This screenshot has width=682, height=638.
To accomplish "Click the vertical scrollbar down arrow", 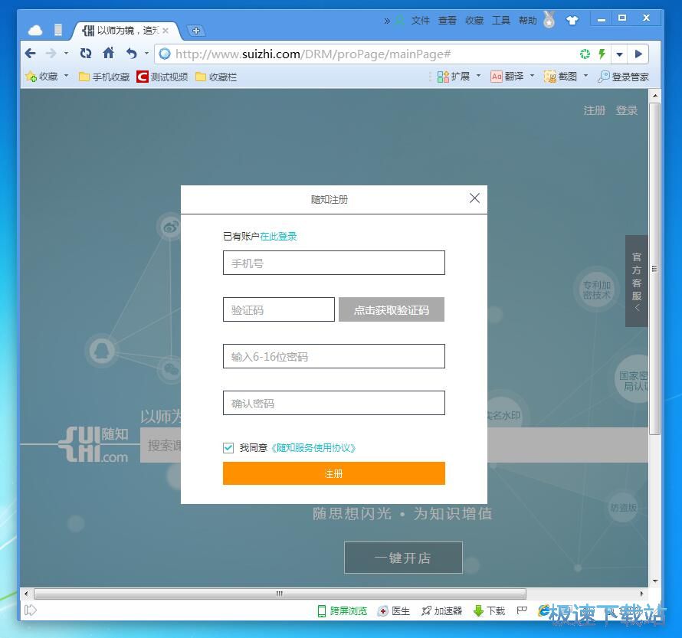I will tap(655, 581).
